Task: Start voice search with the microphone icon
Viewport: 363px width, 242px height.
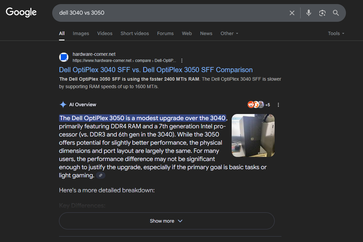Action: pyautogui.click(x=309, y=13)
